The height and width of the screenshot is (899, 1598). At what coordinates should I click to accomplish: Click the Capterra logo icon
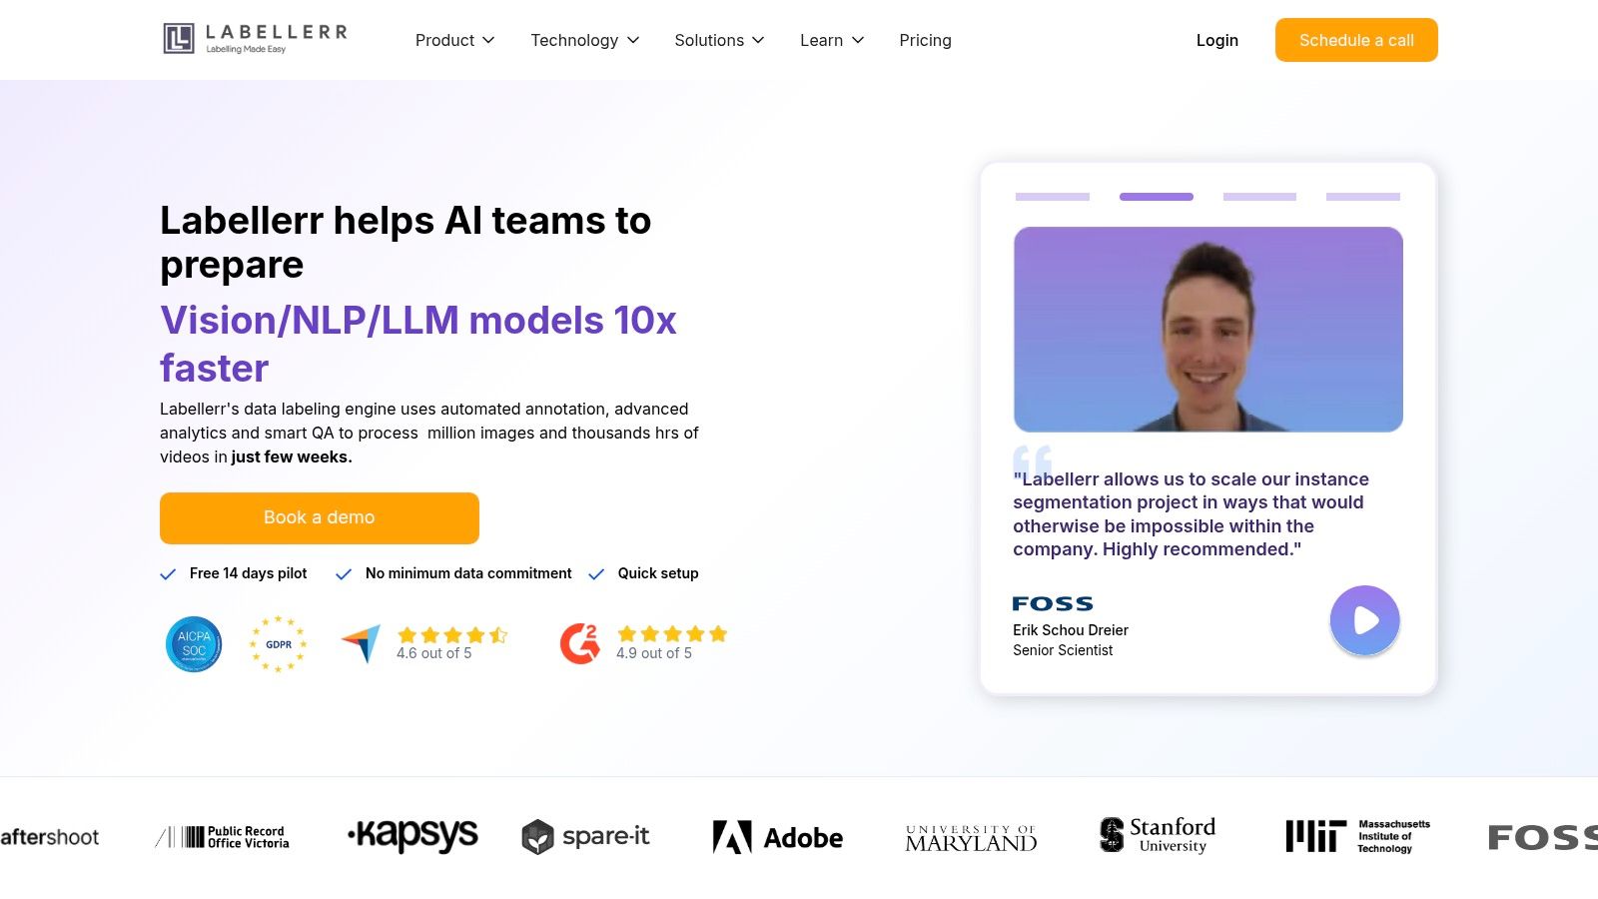click(x=361, y=643)
